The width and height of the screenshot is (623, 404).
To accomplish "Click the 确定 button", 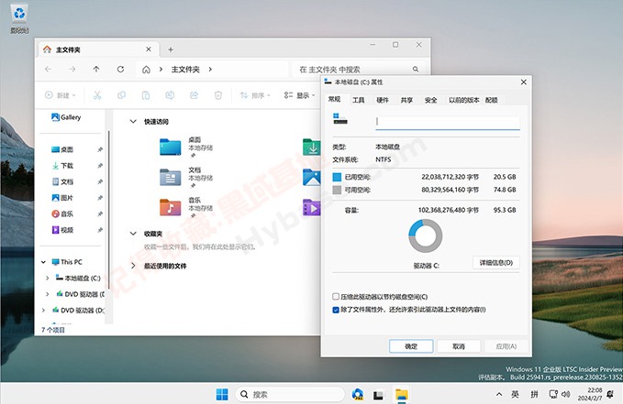I will [411, 346].
